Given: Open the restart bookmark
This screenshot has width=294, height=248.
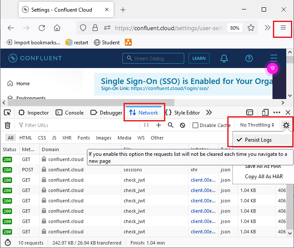Looking at the screenshot, I should [77, 43].
